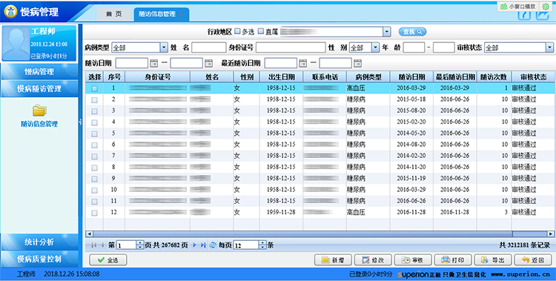This screenshot has width=556, height=281.
Task: Click the 小窗口播放 mini-window button
Action: click(518, 7)
